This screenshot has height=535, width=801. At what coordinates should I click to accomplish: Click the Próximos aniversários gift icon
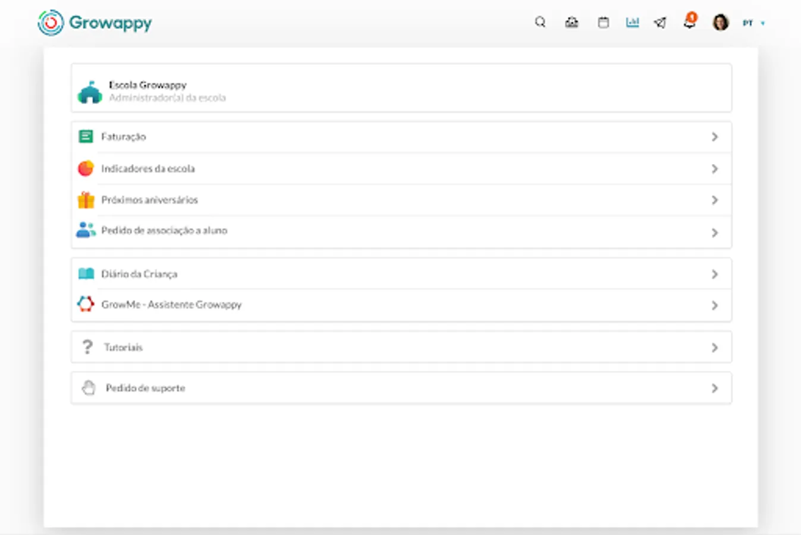[x=86, y=200]
